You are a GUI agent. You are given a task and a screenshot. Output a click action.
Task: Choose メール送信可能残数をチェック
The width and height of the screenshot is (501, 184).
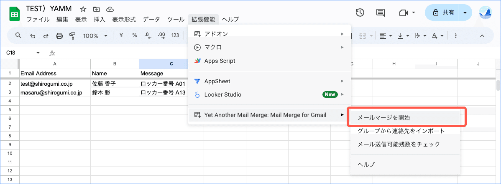pyautogui.click(x=405, y=144)
